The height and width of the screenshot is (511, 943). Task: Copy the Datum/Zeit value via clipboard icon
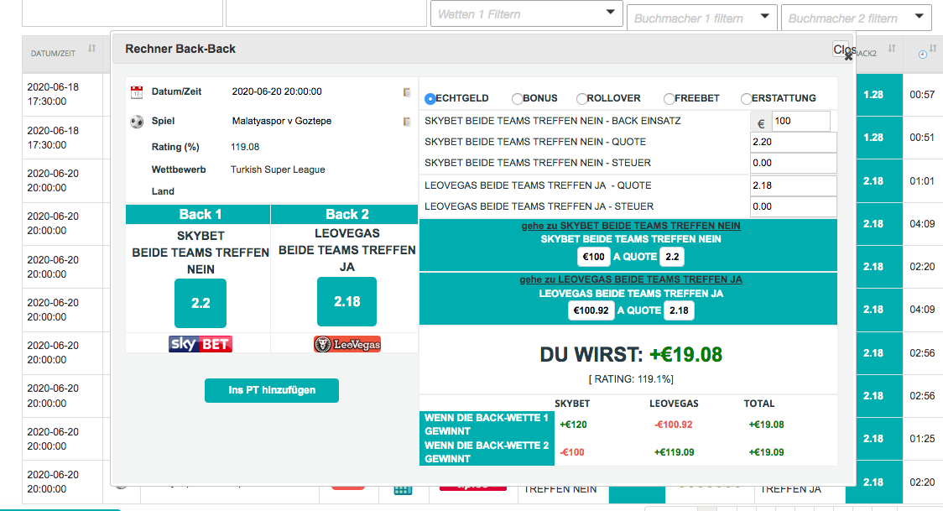(x=407, y=92)
